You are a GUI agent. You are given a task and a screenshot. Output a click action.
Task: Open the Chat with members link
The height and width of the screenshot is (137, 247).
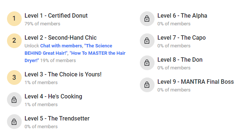pos(61,46)
